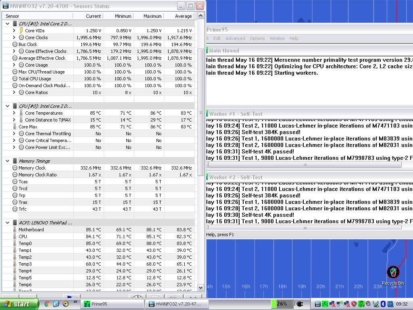Expand the Core Temperatures row
This screenshot has height=310, width=413.
click(14, 113)
